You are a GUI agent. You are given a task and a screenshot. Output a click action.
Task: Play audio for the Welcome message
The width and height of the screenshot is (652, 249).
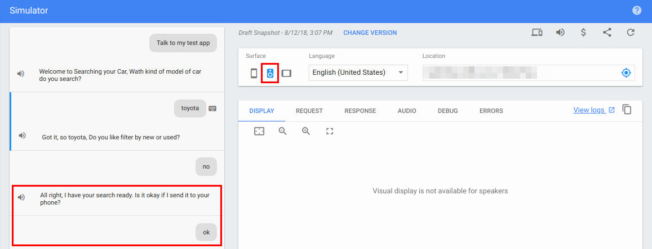pyautogui.click(x=21, y=74)
